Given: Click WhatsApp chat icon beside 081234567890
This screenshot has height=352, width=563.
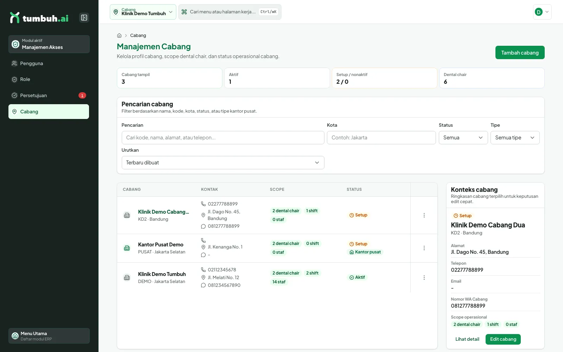Looking at the screenshot, I should point(203,285).
